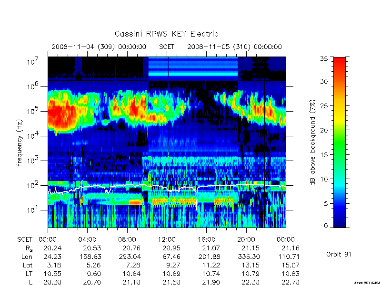Click the 10^6 frequency axis tick label
Screen dimensions: 381x285
tap(33, 86)
